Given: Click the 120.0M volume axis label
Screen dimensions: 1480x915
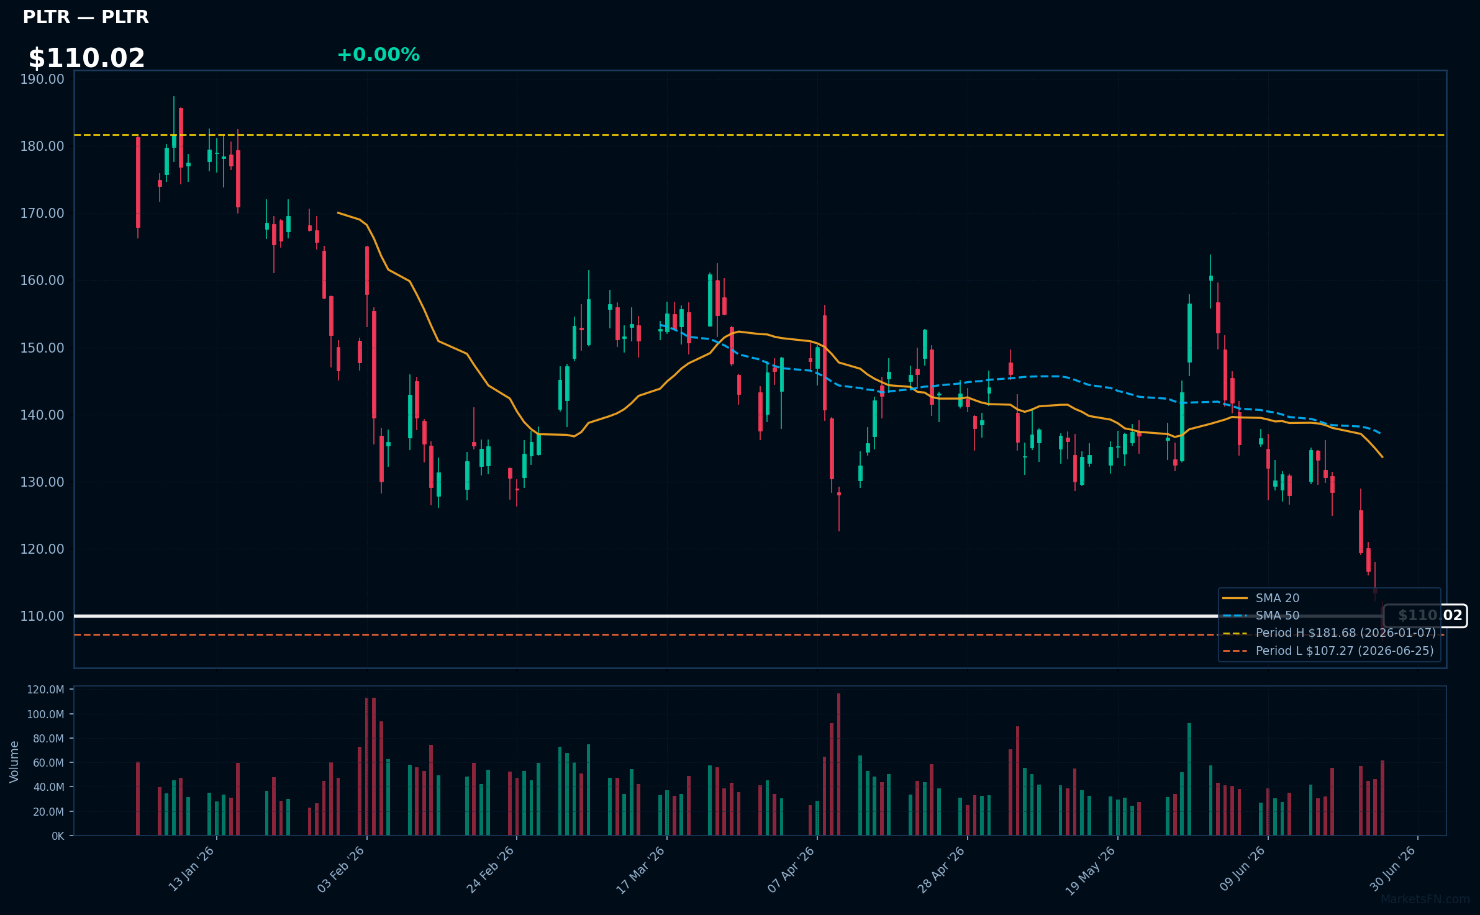Looking at the screenshot, I should pyautogui.click(x=45, y=690).
